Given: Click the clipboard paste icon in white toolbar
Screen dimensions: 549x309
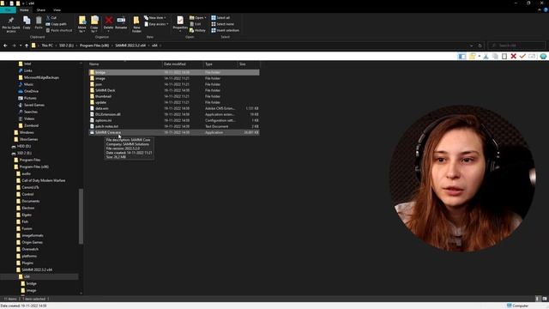Looking at the screenshot, I should (504, 56).
